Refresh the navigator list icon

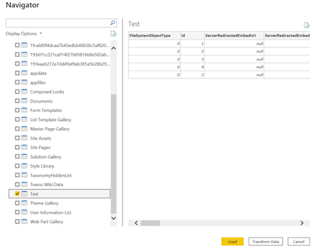[x=113, y=34]
